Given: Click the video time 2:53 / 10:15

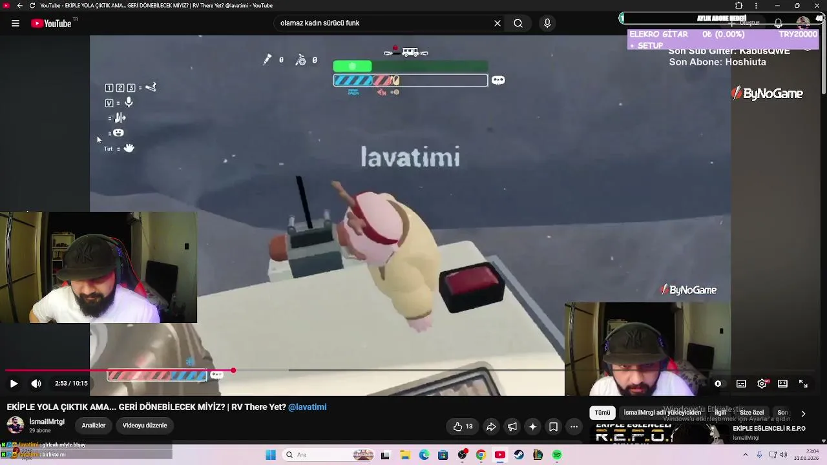Looking at the screenshot, I should pos(71,384).
